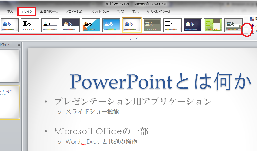Click the テーマ group label
Image resolution: width=257 pixels, height=151 pixels.
[134, 38]
